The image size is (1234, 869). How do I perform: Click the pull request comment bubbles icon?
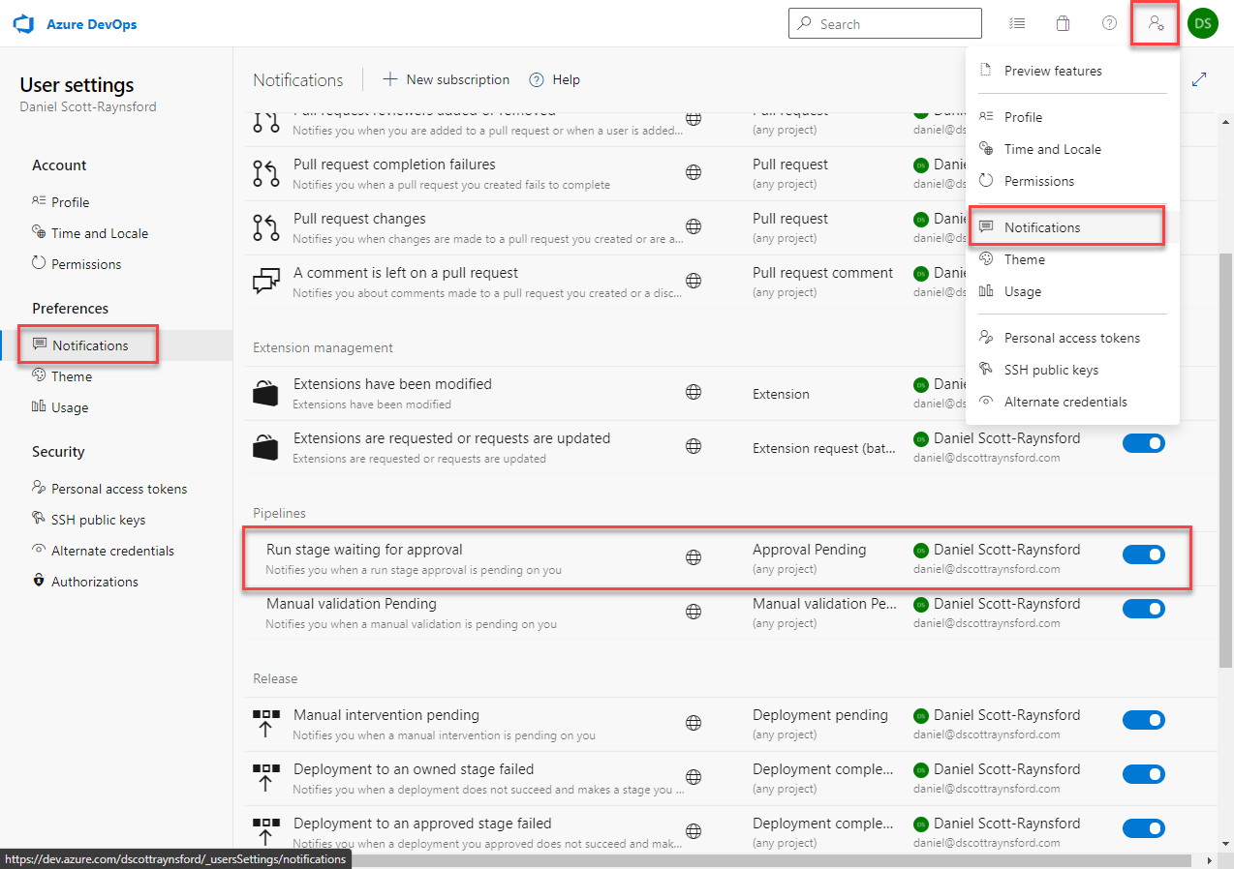tap(265, 282)
